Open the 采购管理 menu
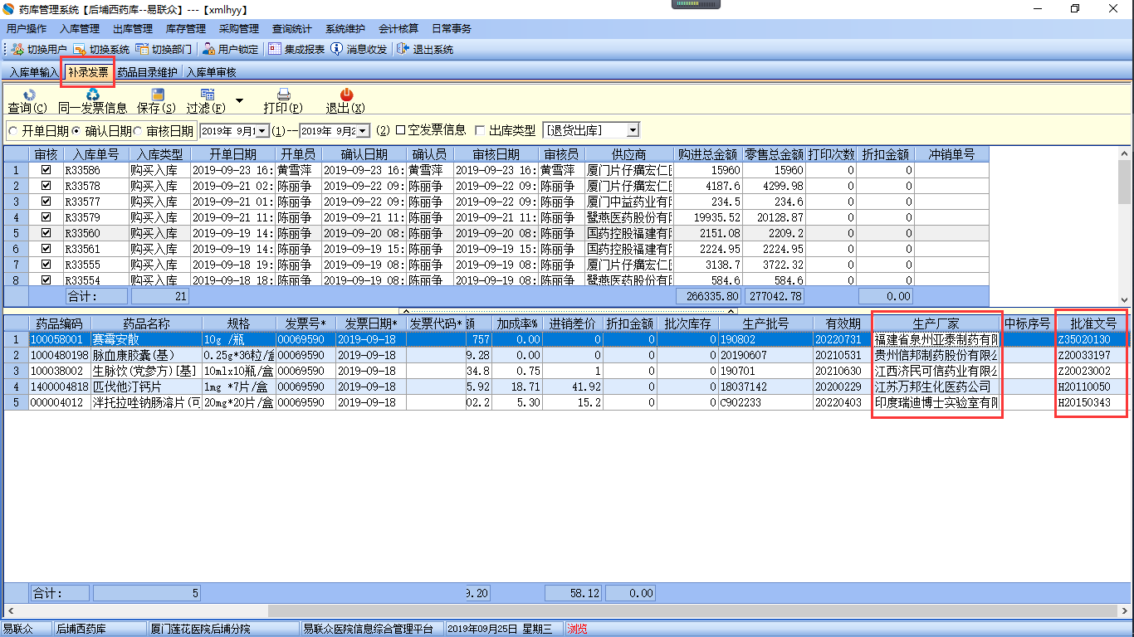The image size is (1134, 637). 239,29
